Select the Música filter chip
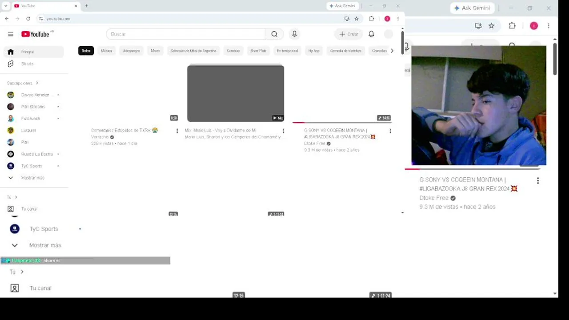This screenshot has height=320, width=569. tap(106, 51)
